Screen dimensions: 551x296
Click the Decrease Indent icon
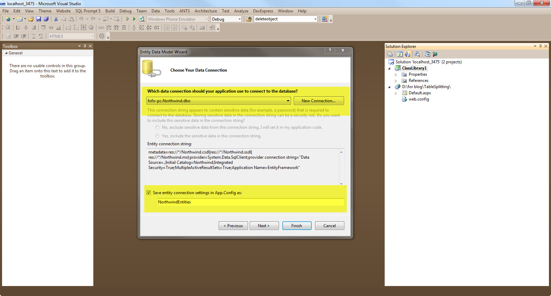(16, 36)
